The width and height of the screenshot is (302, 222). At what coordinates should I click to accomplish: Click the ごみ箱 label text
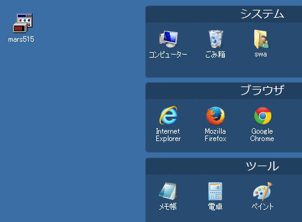point(215,55)
